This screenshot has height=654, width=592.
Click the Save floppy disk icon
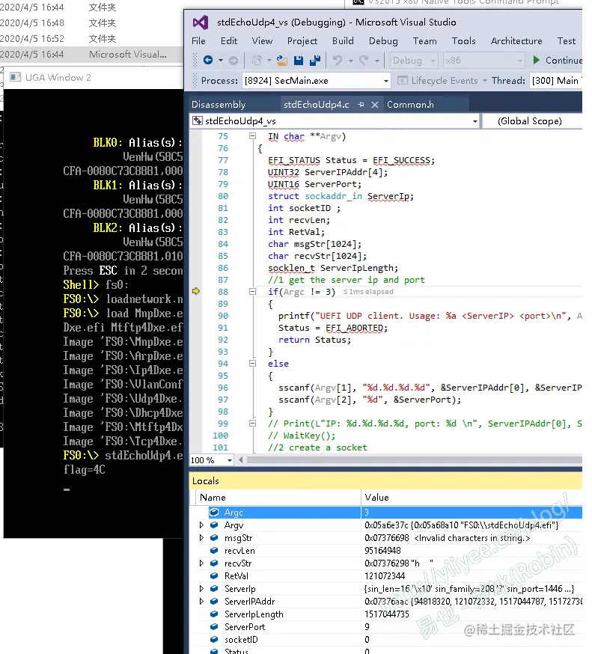299,61
